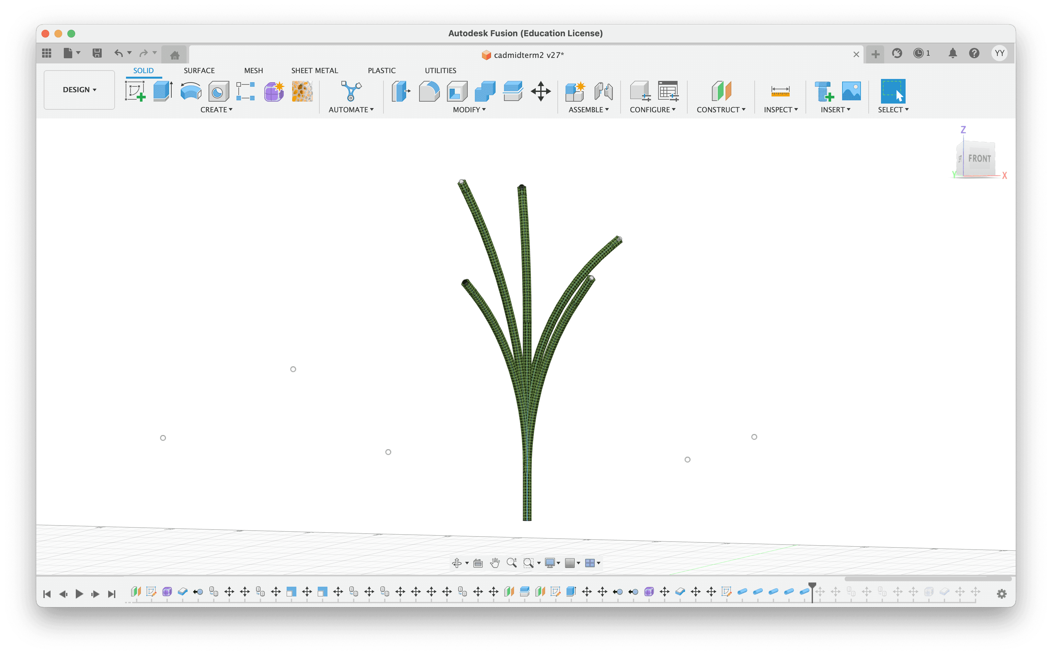This screenshot has height=655, width=1052.
Task: Open the MODIFY dropdown menu
Action: pos(469,110)
